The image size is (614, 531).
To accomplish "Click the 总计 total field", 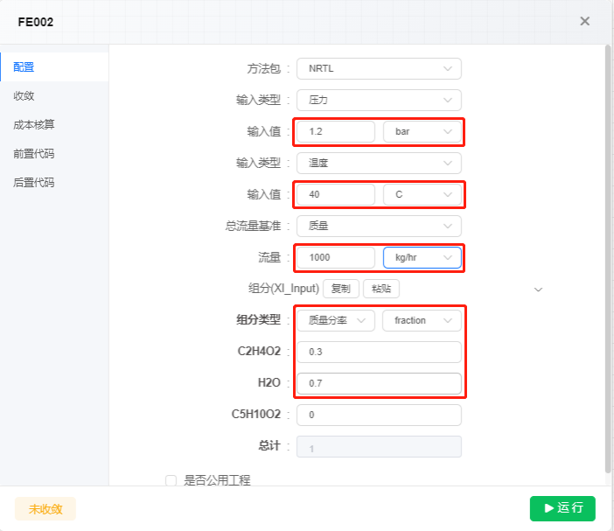I will [x=379, y=446].
